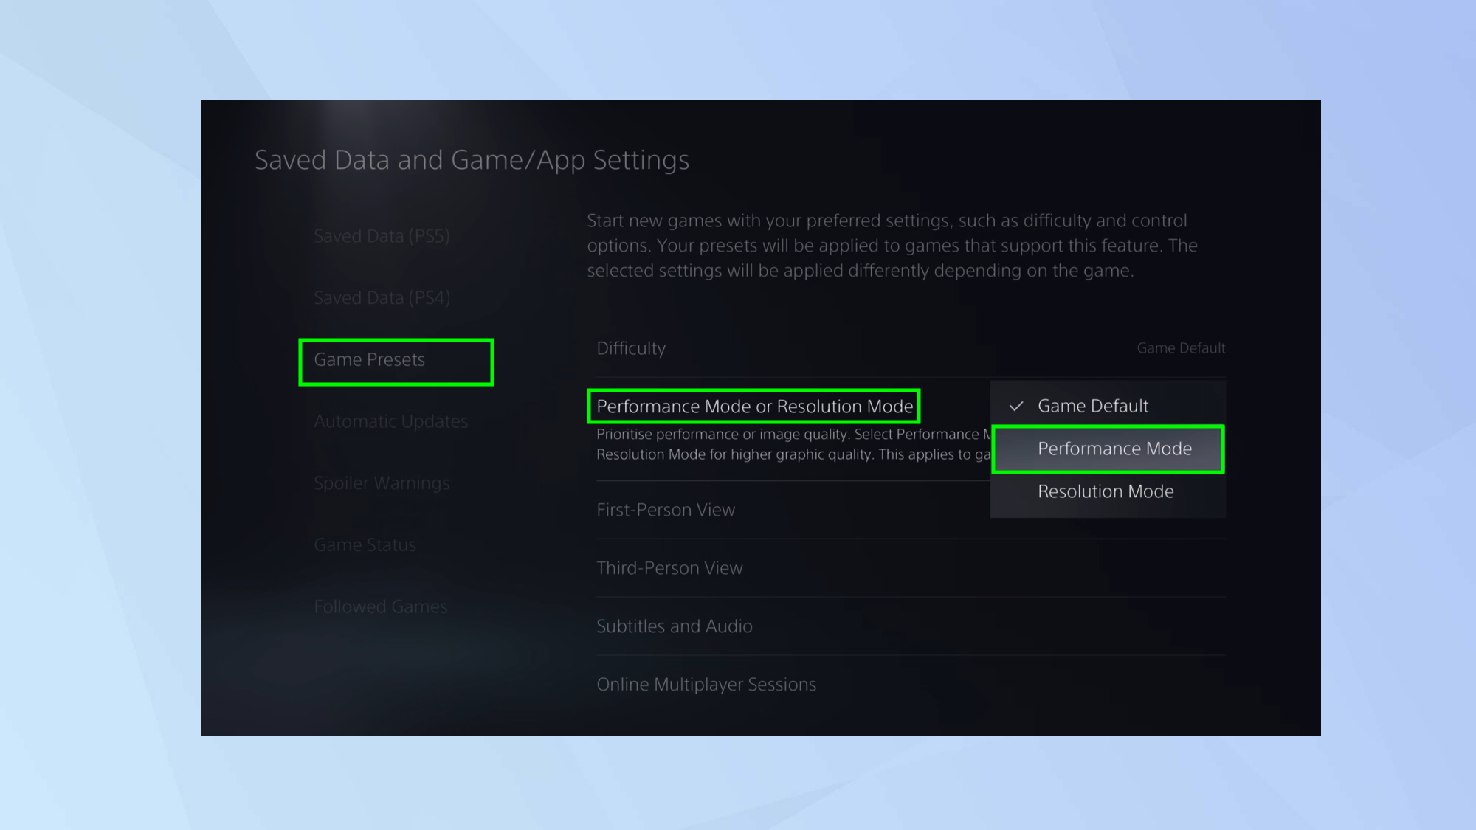This screenshot has height=830, width=1476.
Task: Choose Resolution Mode option
Action: tap(1105, 491)
